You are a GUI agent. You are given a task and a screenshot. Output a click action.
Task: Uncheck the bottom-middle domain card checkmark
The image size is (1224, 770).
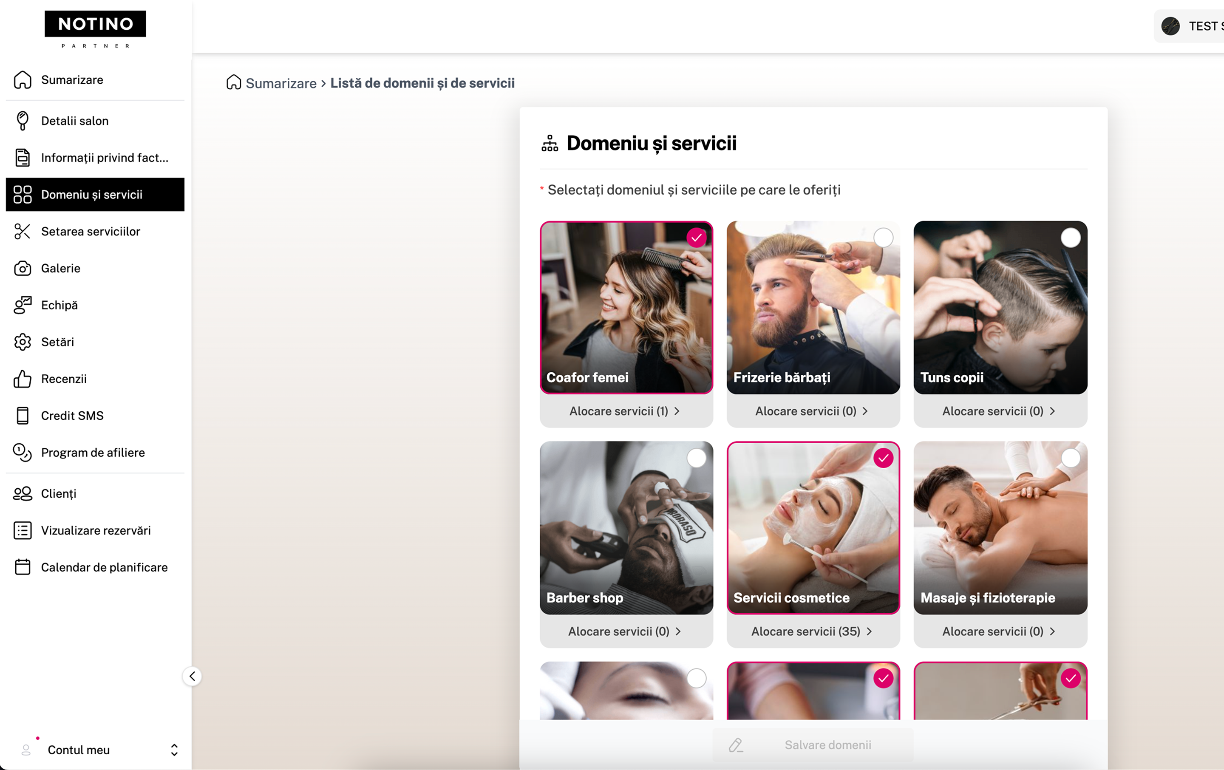(x=883, y=678)
